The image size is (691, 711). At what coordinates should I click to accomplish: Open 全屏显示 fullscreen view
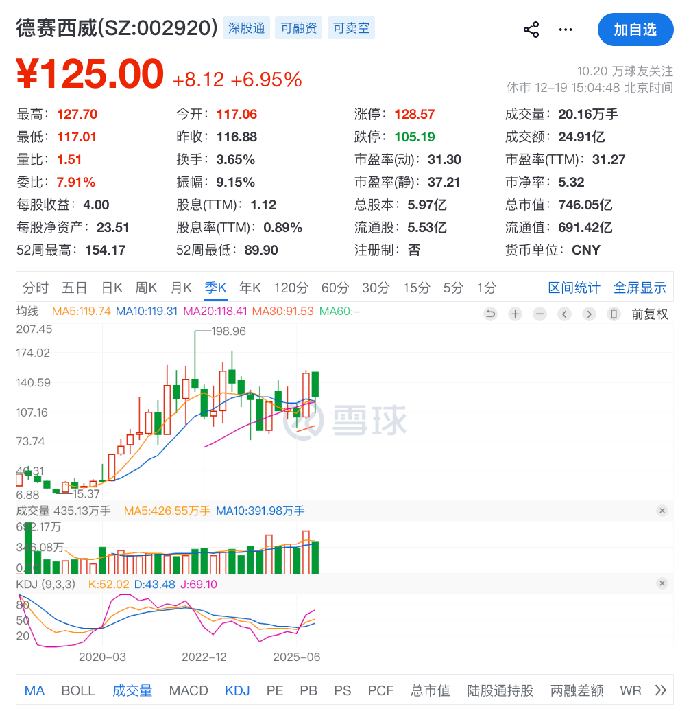pos(640,288)
